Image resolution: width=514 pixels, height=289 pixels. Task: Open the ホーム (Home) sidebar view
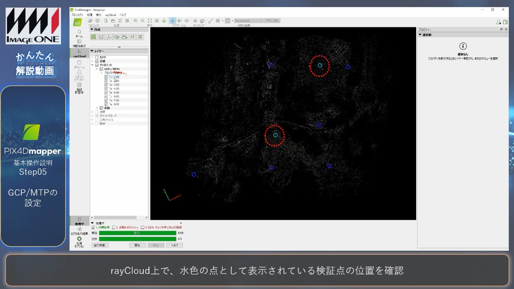click(x=79, y=33)
